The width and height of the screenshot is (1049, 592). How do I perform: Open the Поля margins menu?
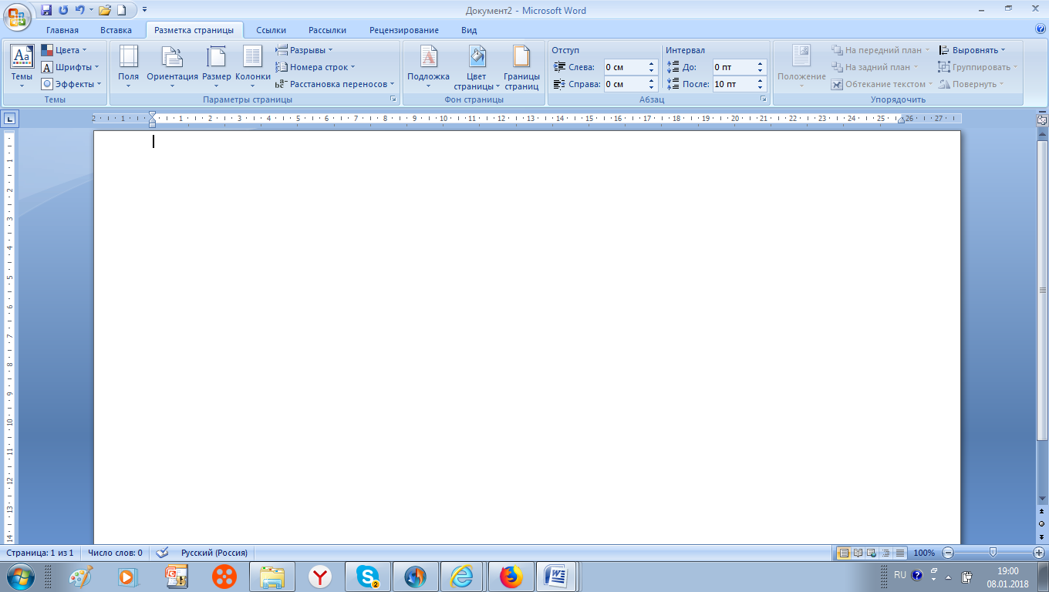pos(129,67)
